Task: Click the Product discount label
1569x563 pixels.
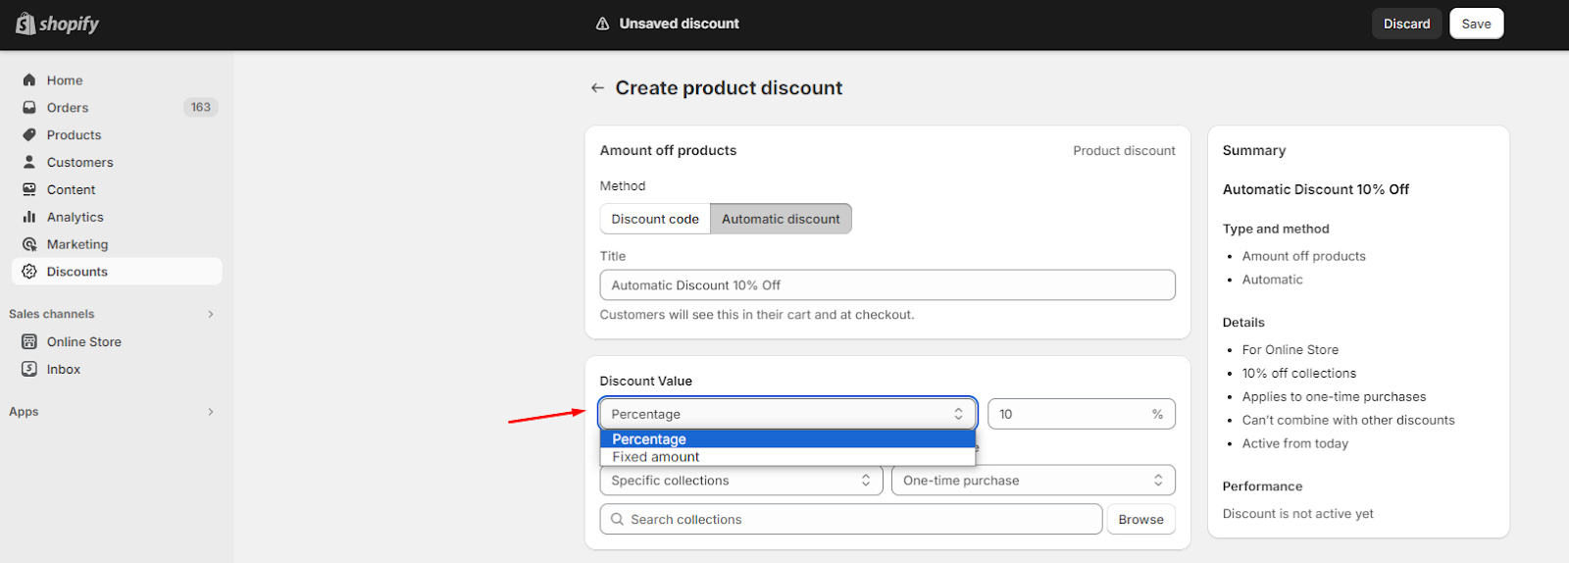Action: pyautogui.click(x=1124, y=151)
